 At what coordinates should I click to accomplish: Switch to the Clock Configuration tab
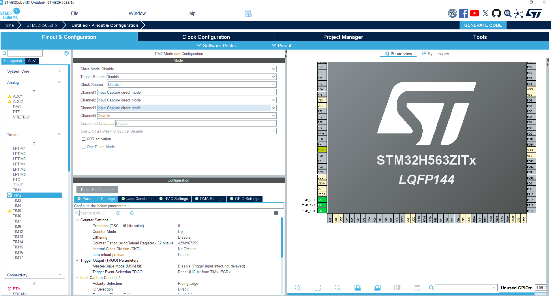click(206, 37)
